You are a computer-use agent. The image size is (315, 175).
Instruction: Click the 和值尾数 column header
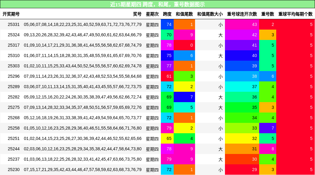coord(184,14)
